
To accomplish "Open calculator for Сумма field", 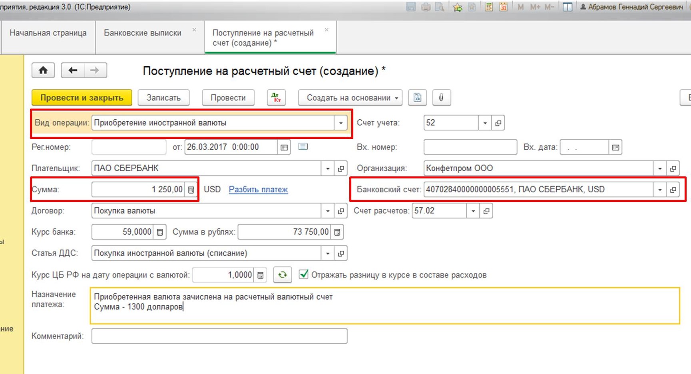I will (191, 190).
